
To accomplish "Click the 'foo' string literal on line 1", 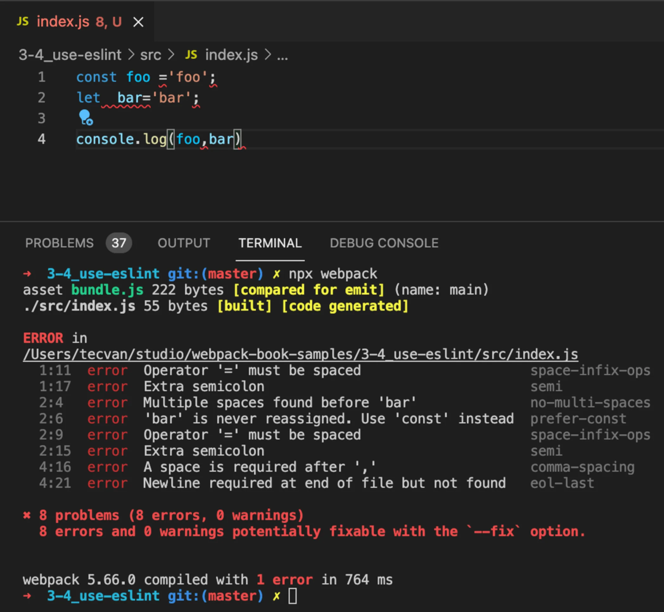I will [x=188, y=77].
